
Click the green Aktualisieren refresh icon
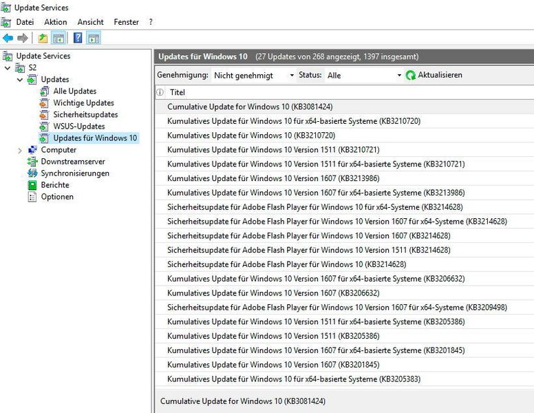[x=411, y=75]
